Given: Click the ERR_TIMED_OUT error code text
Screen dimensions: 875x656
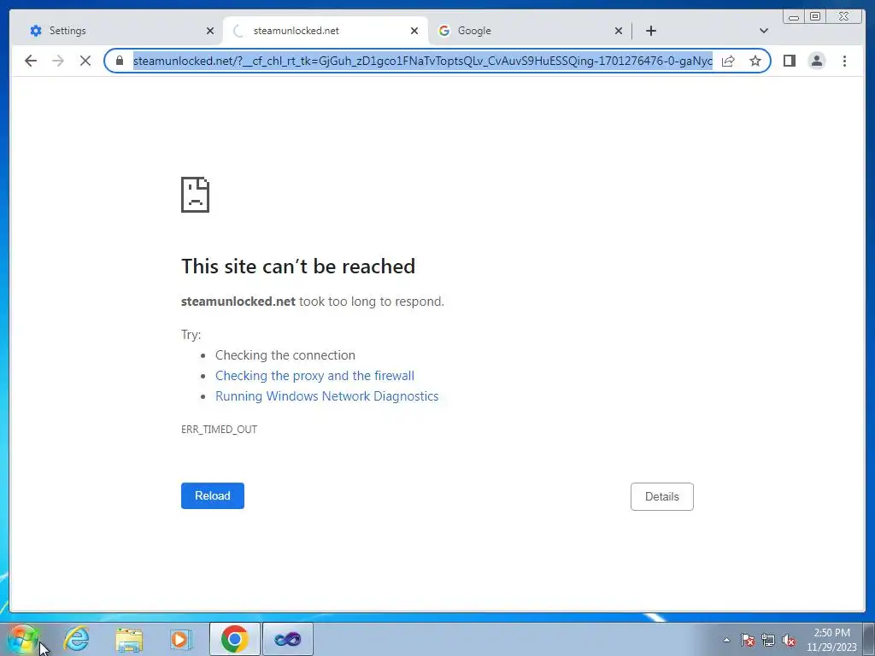Looking at the screenshot, I should [220, 429].
